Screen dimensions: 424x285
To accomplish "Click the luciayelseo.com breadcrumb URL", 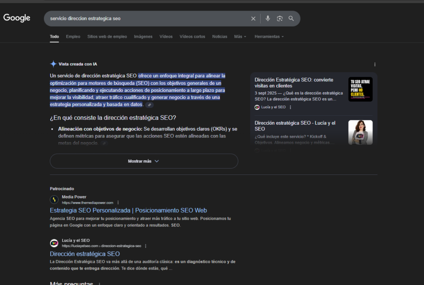I will coord(101,246).
